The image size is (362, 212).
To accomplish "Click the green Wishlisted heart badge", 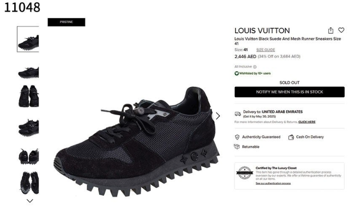I will point(237,74).
